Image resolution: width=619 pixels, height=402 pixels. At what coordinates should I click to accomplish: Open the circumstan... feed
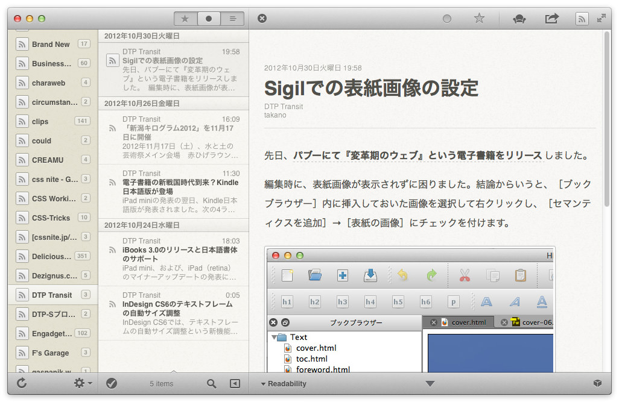(x=53, y=102)
